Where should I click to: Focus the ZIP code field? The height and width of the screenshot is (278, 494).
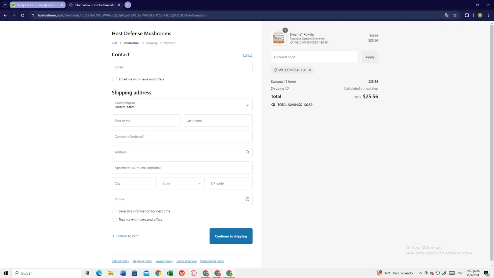(230, 183)
